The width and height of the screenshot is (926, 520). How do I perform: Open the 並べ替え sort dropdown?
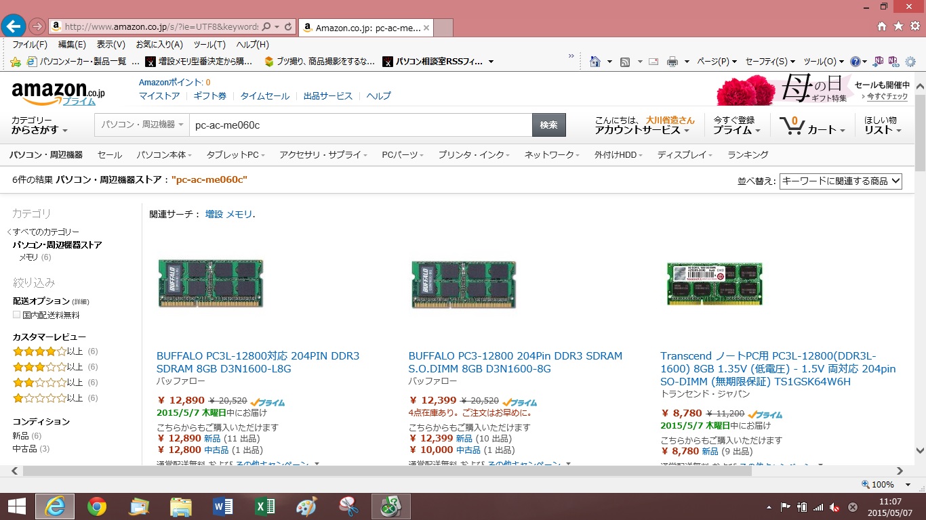point(841,181)
